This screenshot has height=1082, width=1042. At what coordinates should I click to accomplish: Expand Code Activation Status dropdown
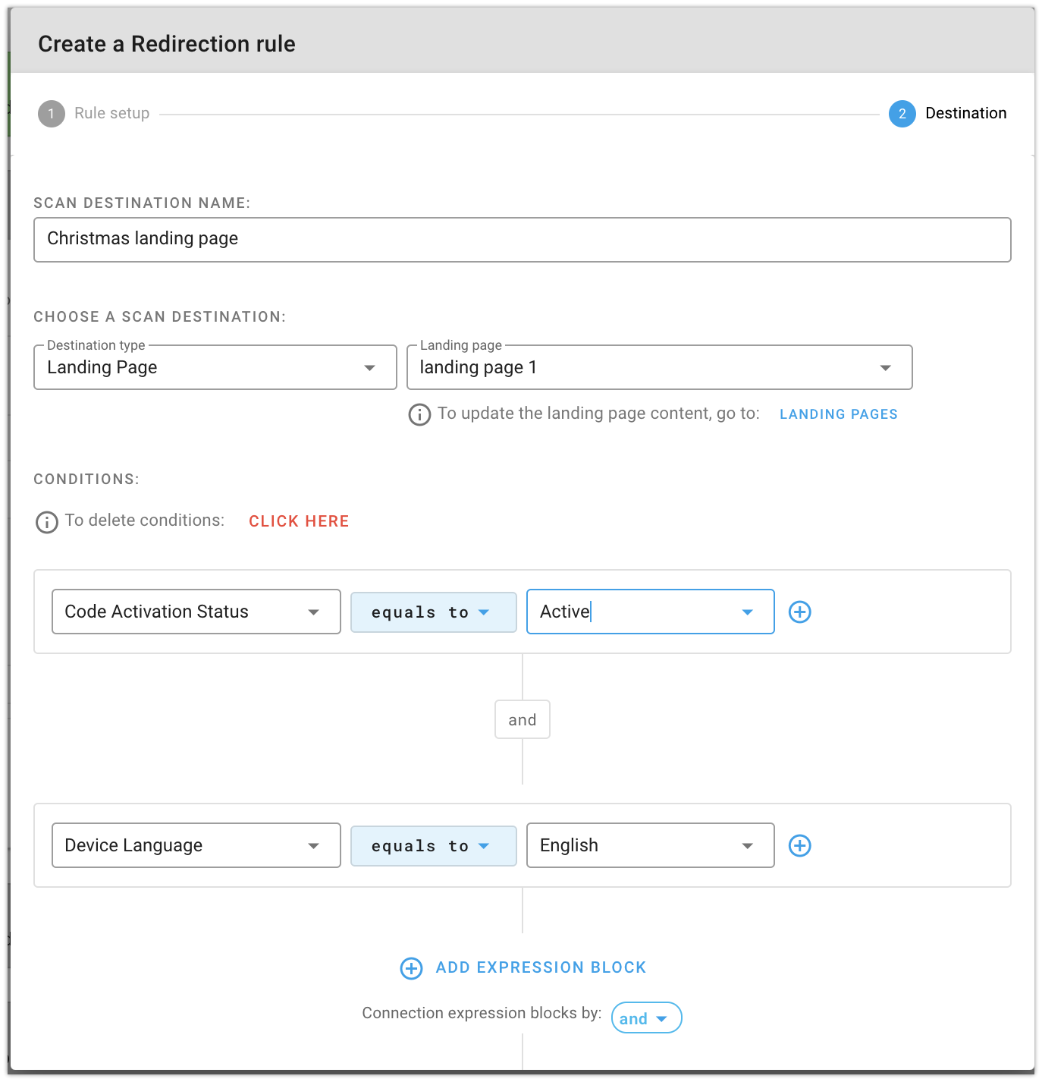click(196, 612)
